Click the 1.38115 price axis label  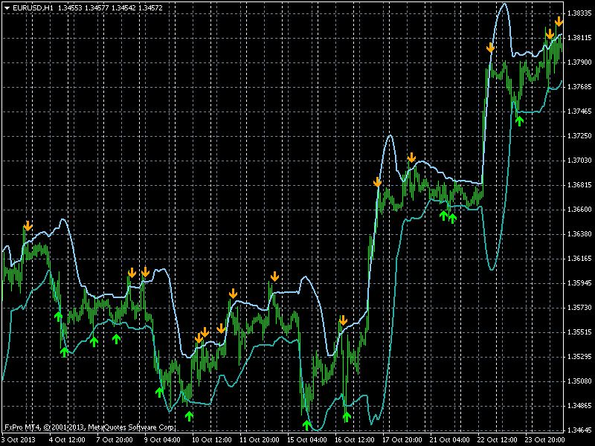(x=579, y=38)
